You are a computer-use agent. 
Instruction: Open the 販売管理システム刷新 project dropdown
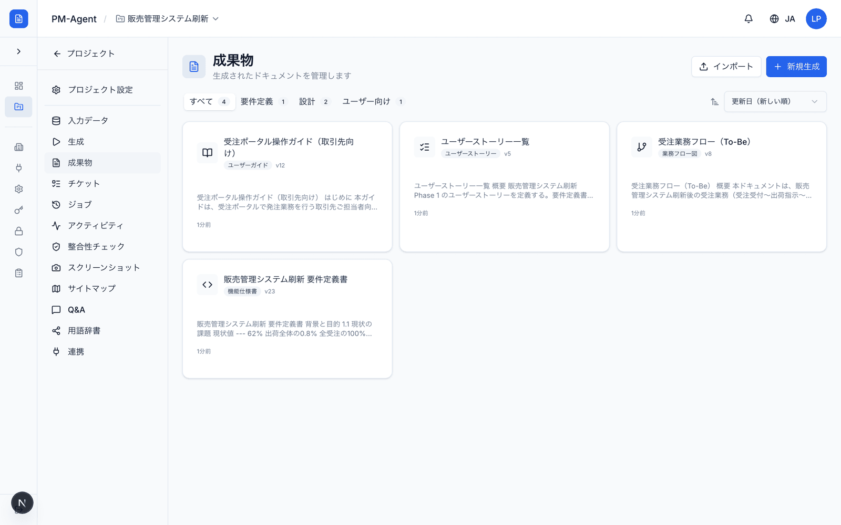point(167,19)
